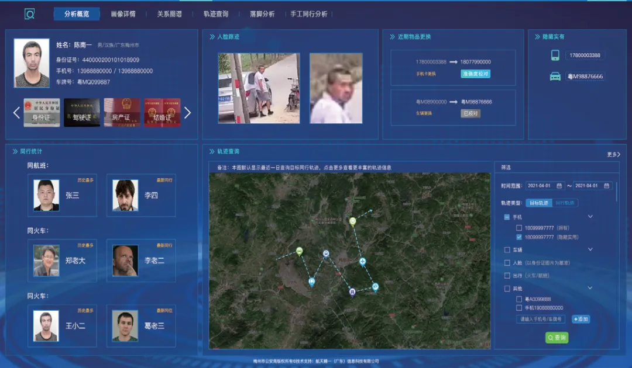The height and width of the screenshot is (368, 632).
Task: Click the phone icon in 隐藏实有 panel
Action: [555, 55]
